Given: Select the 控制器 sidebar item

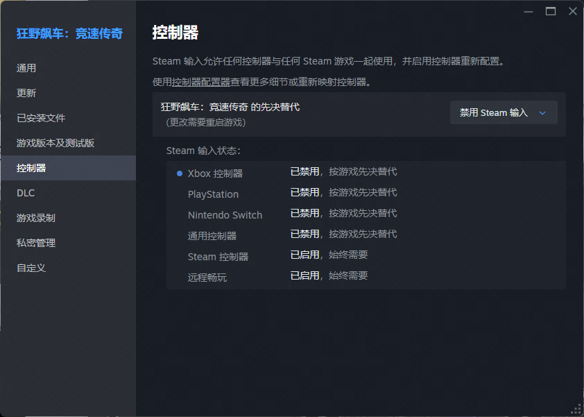Looking at the screenshot, I should pyautogui.click(x=68, y=168).
